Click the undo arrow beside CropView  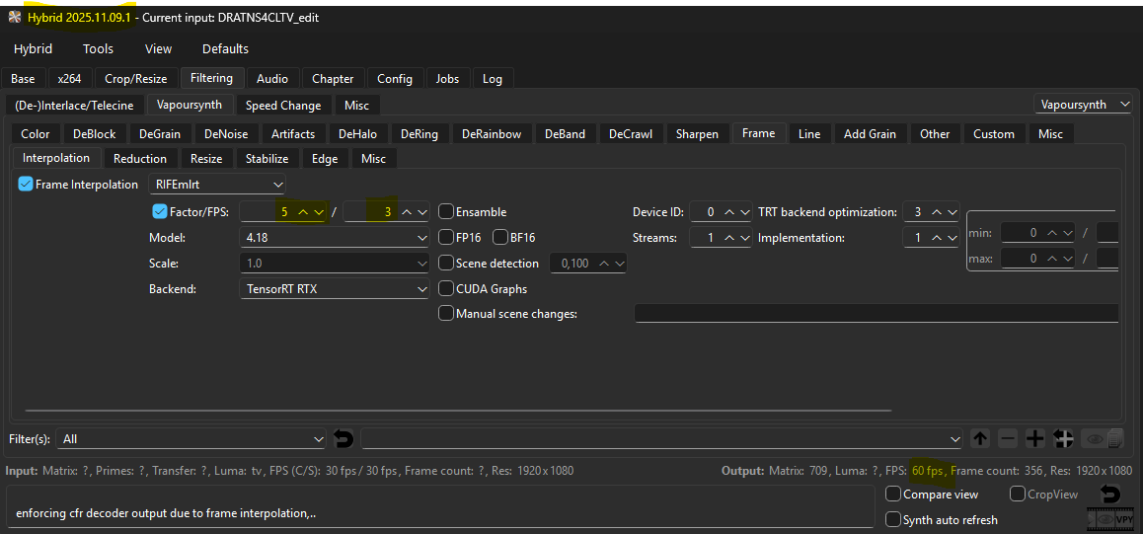tap(1110, 494)
